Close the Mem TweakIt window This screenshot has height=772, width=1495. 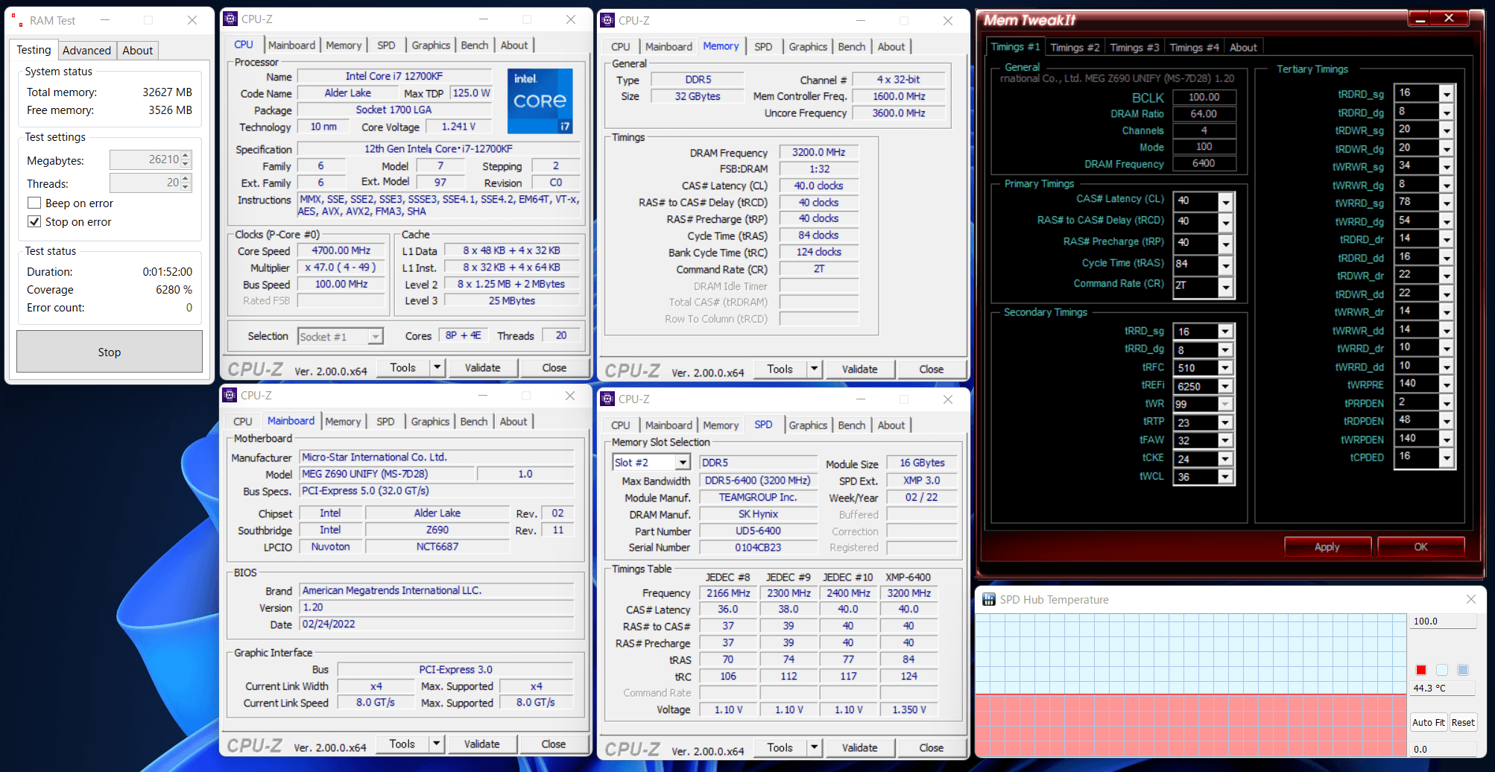click(1449, 19)
